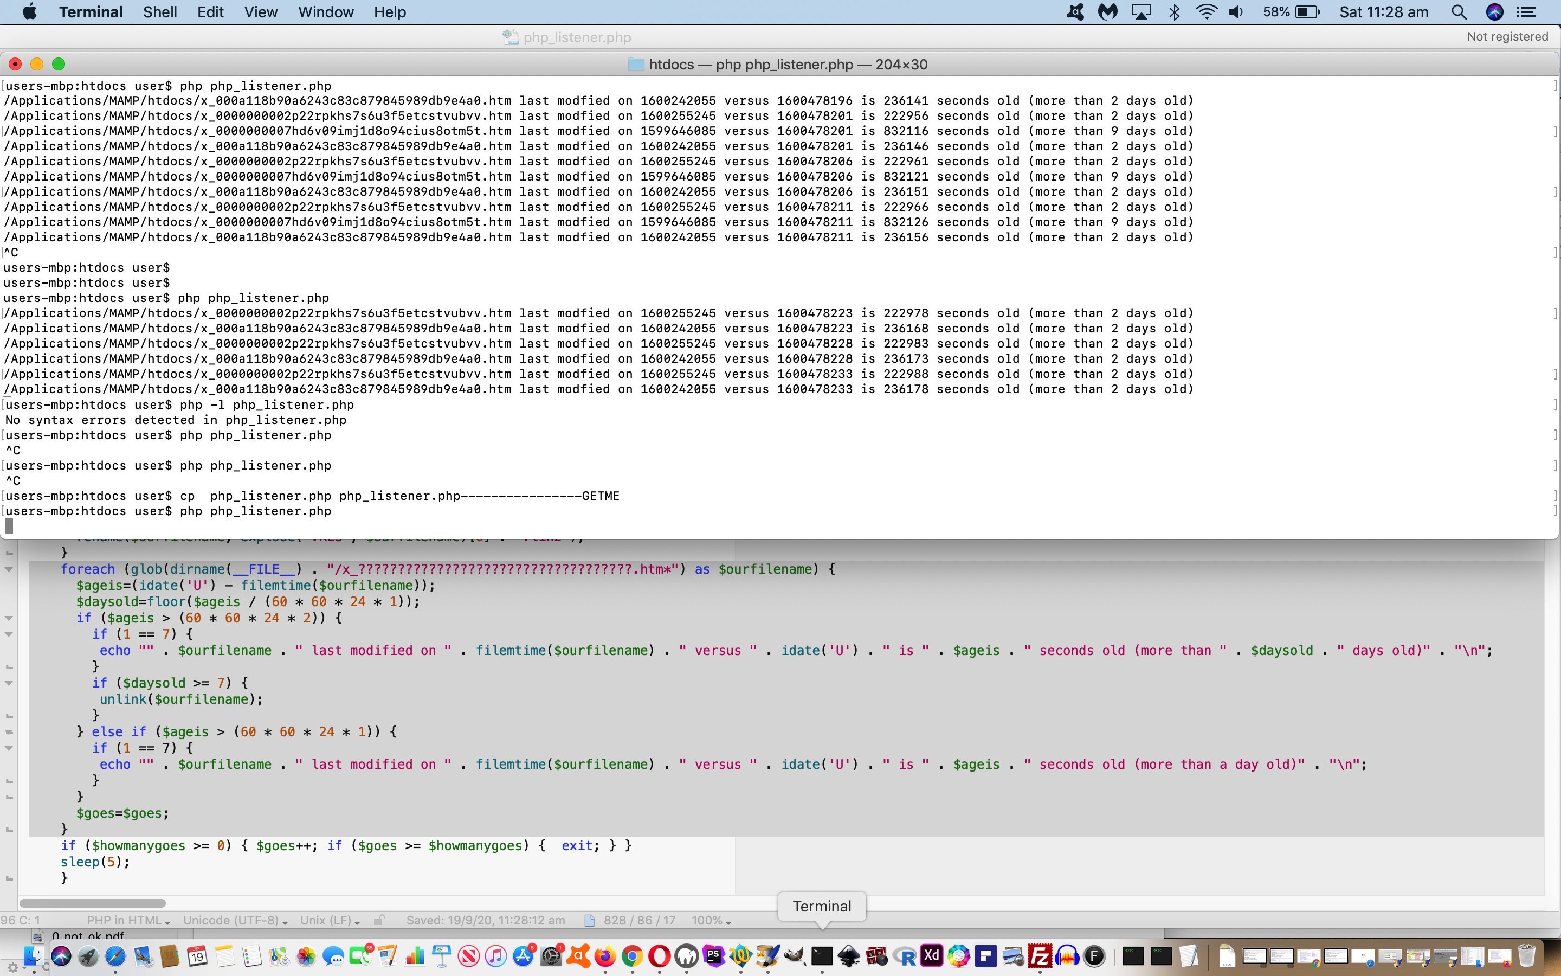Click the Terminal icon in the dock
Screen dimensions: 1561x976
(821, 956)
